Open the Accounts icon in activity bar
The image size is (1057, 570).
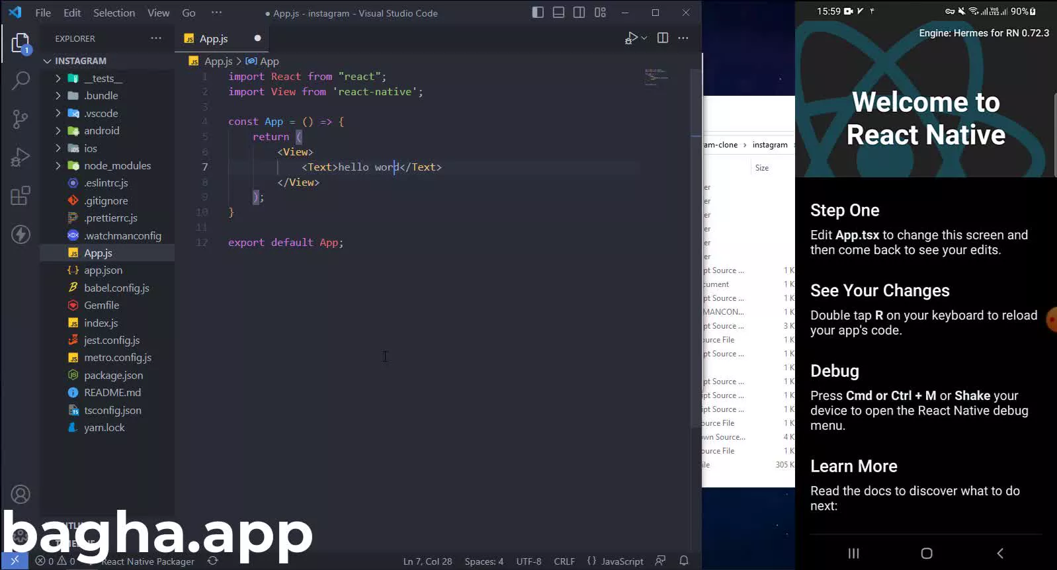[21, 495]
